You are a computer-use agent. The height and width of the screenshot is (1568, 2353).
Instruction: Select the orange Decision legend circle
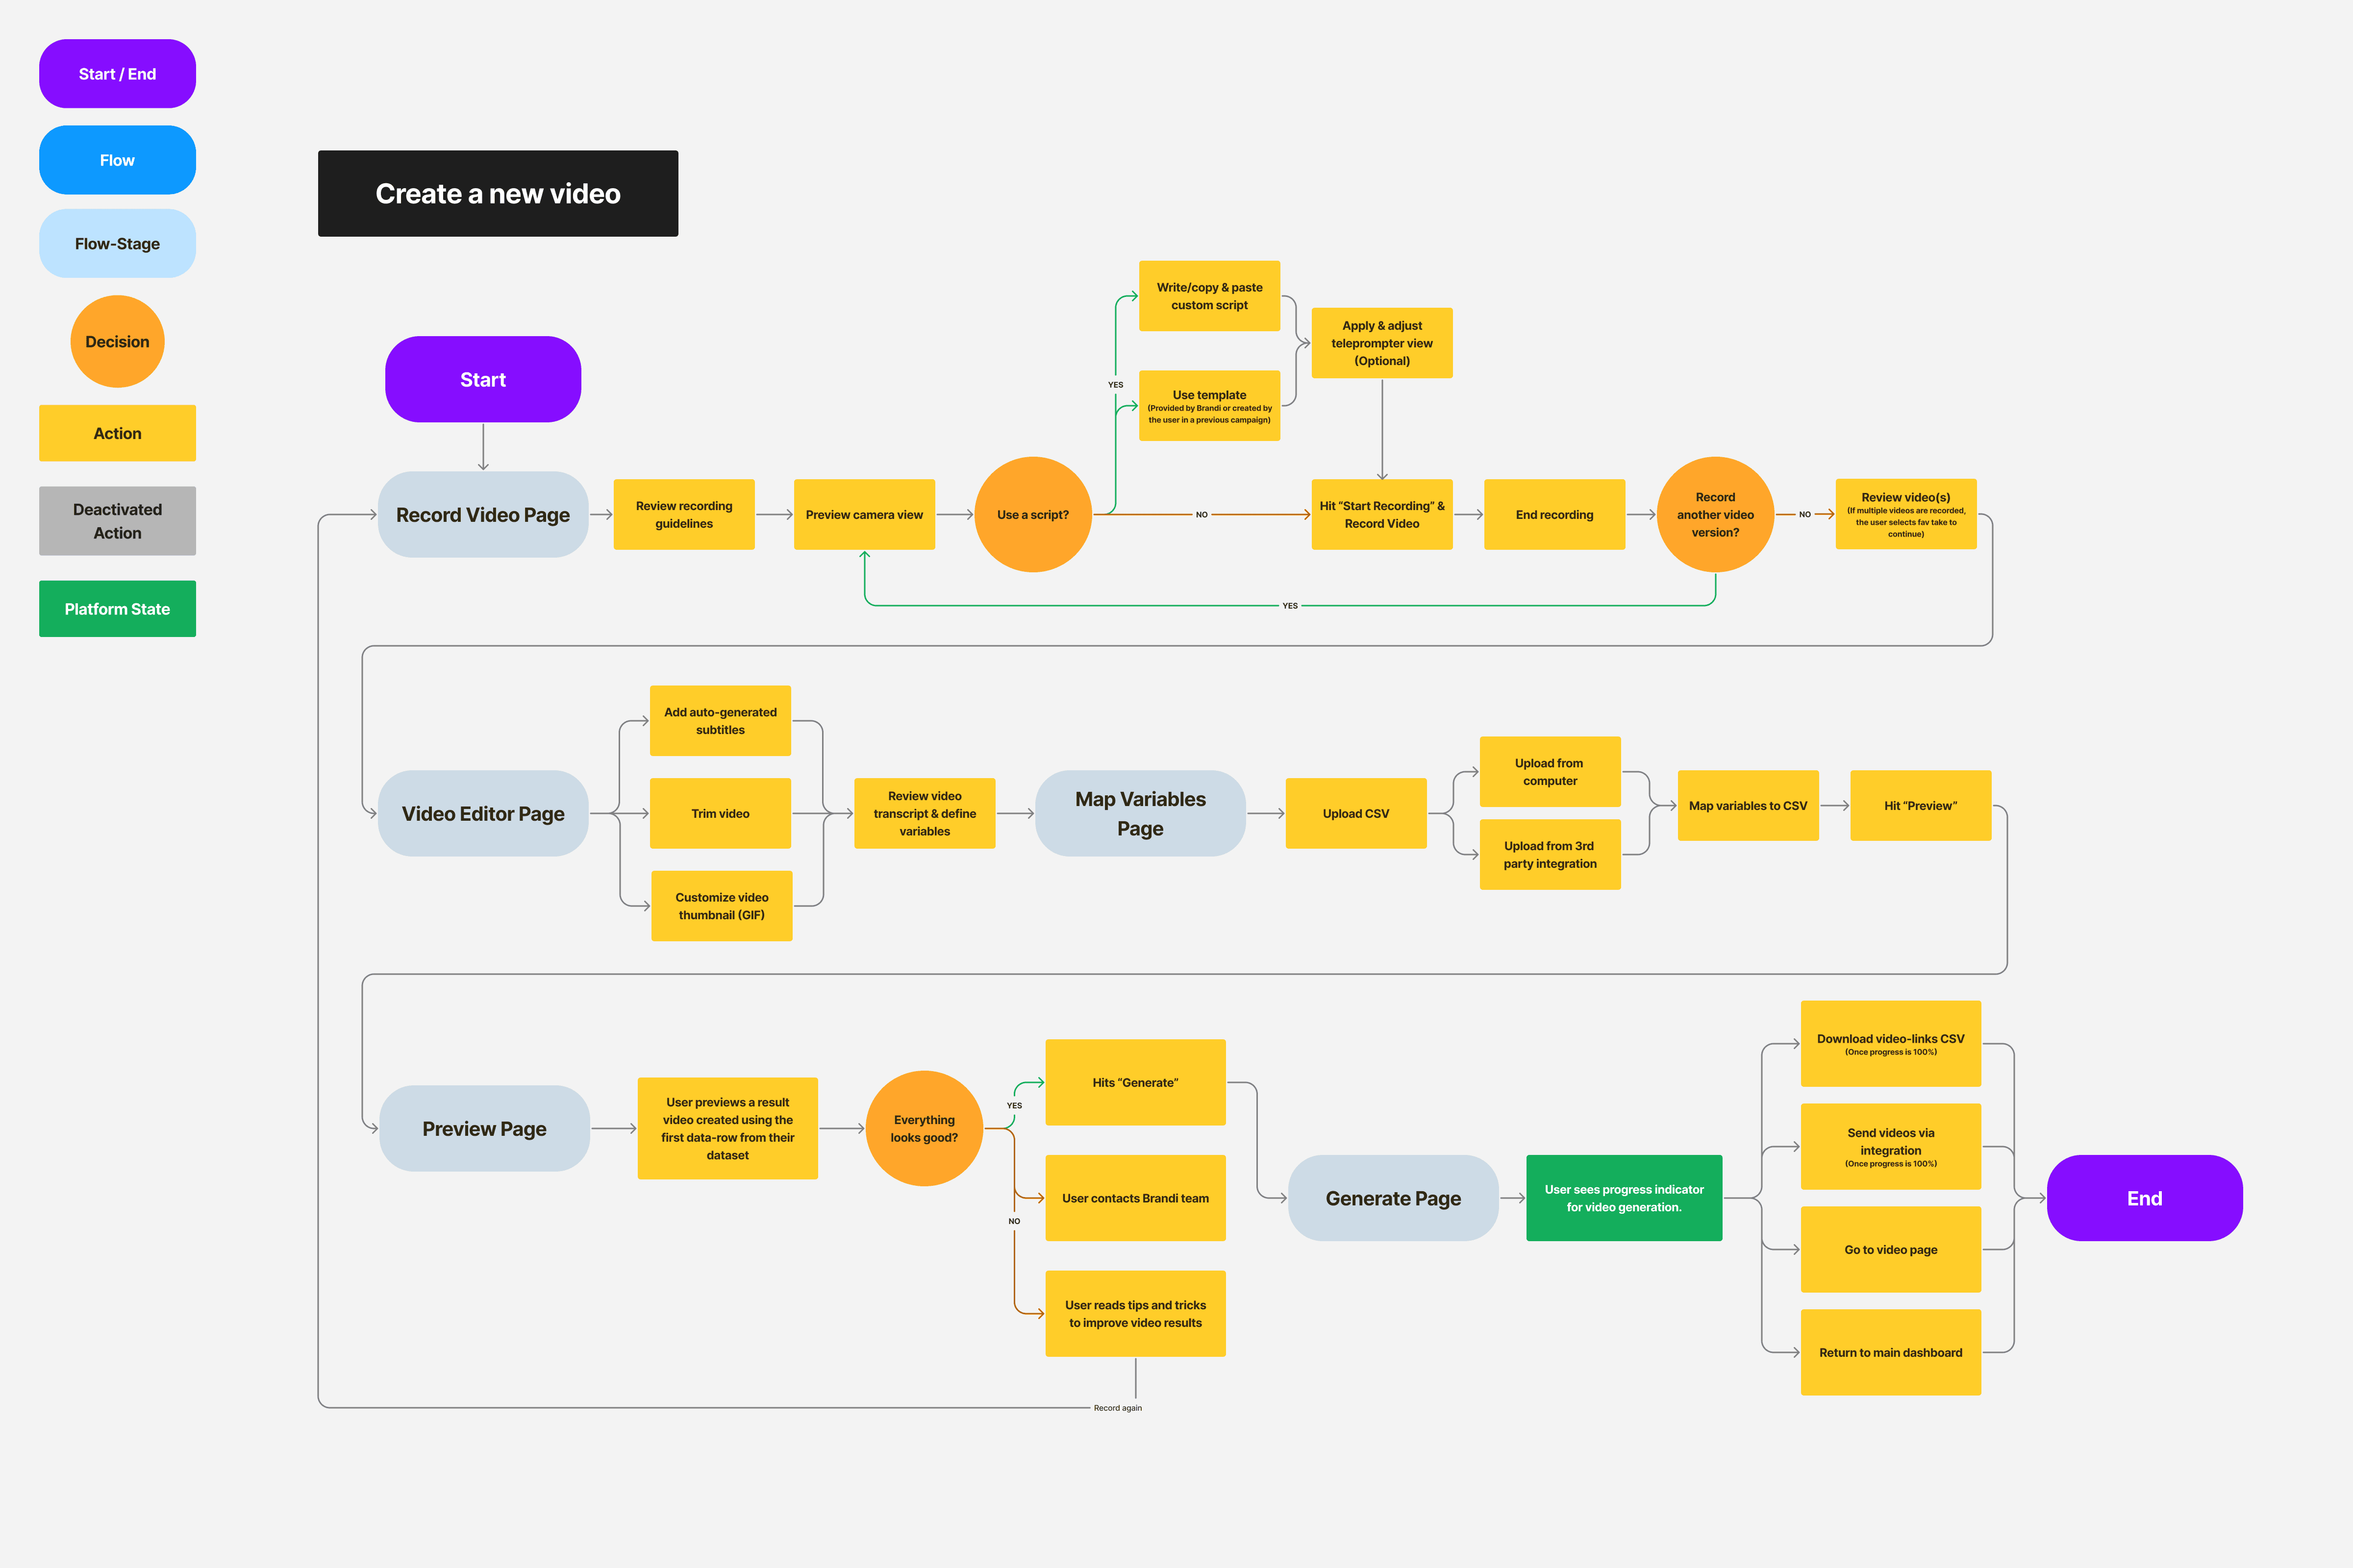(x=117, y=341)
